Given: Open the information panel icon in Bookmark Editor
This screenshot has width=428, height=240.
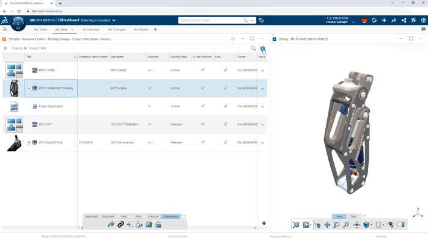Looking at the screenshot, I should (262, 48).
